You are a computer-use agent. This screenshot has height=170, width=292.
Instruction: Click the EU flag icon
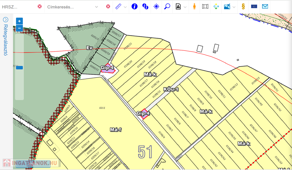point(254,7)
